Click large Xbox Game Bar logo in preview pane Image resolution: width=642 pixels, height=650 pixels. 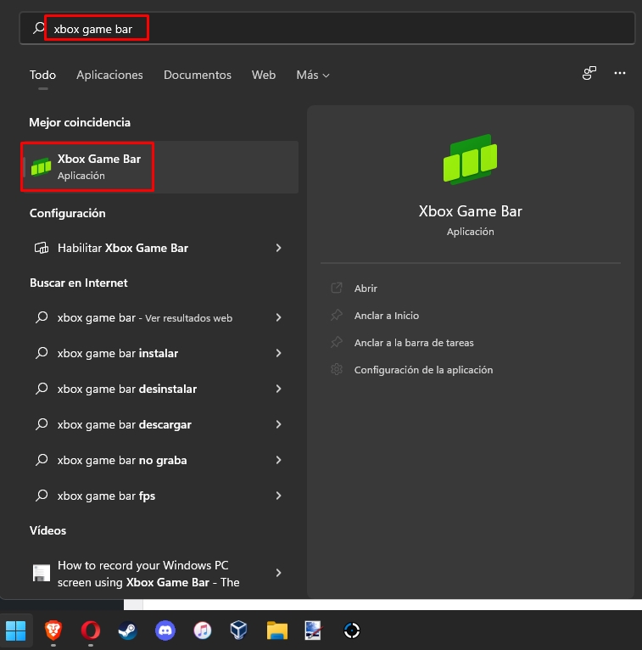(470, 160)
